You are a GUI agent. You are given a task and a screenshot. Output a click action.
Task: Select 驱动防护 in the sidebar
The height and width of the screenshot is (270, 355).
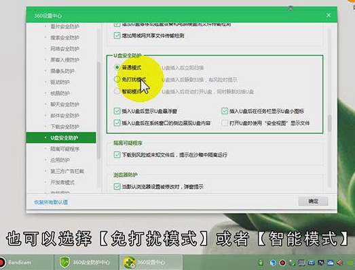[60, 82]
